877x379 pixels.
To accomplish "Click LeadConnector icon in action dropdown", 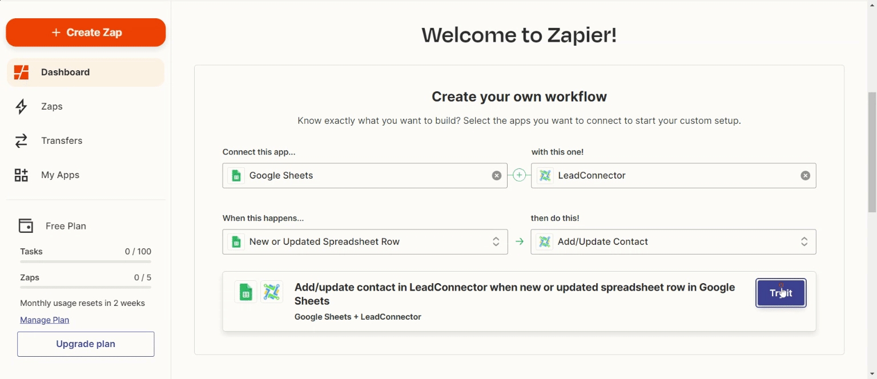I will [545, 242].
